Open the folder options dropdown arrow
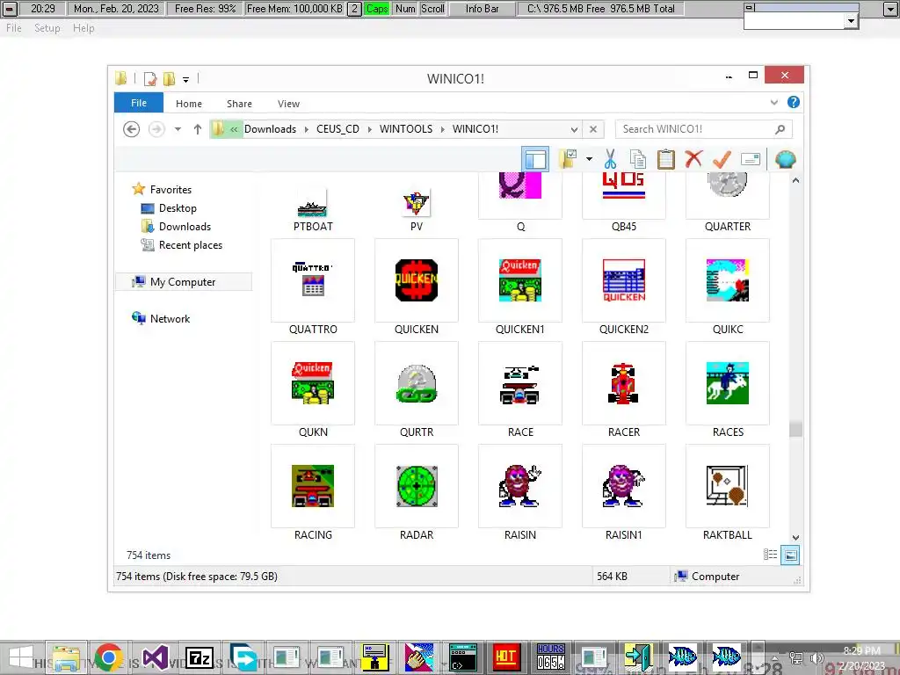Viewport: 900px width, 675px height. 589,159
